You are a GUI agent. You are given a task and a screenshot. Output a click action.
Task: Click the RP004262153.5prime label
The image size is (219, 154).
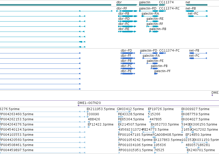click(17, 119)
